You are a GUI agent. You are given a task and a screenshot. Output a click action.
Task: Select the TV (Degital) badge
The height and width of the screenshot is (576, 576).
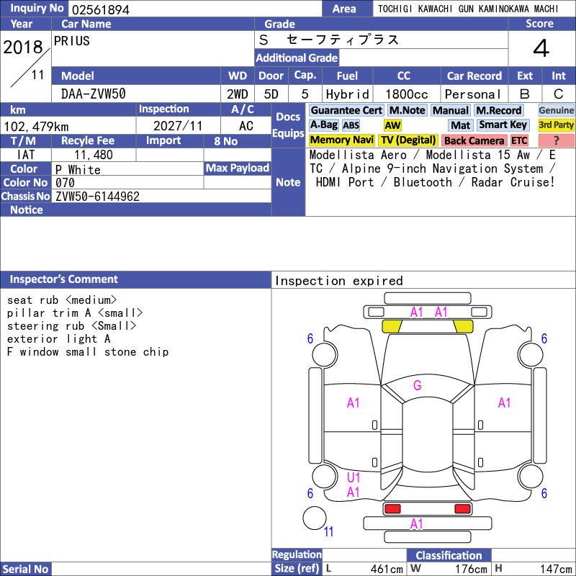coord(408,140)
